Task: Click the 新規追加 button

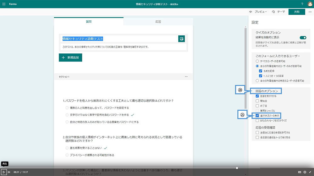Action: pos(70,58)
